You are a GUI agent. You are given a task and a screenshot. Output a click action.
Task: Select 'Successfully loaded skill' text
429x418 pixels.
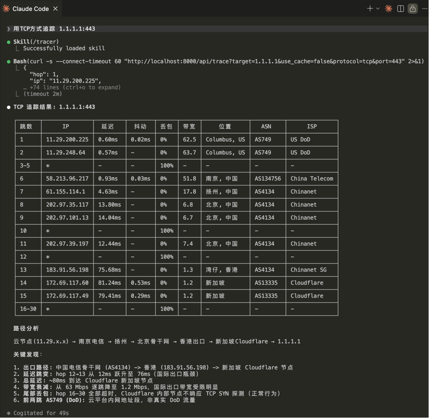point(64,48)
